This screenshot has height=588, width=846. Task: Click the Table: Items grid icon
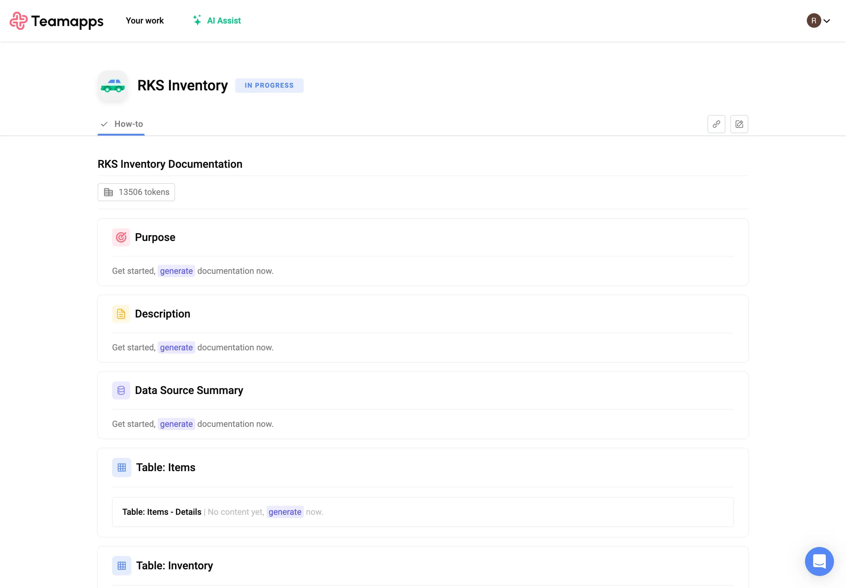[122, 468]
